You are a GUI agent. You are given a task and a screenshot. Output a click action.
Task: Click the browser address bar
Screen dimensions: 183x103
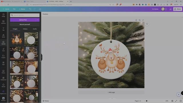pyautogui.click(x=69, y=5)
